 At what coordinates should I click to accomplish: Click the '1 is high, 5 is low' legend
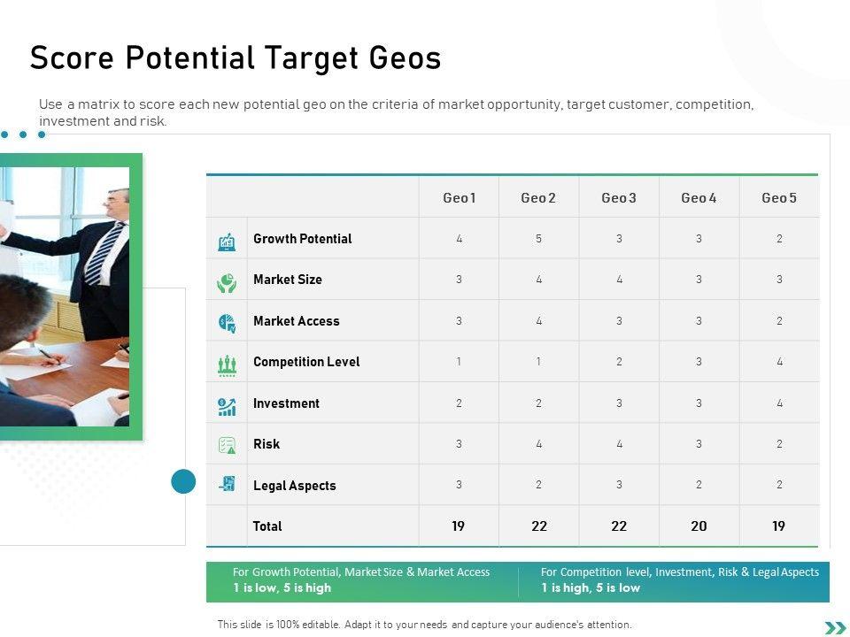pos(591,587)
